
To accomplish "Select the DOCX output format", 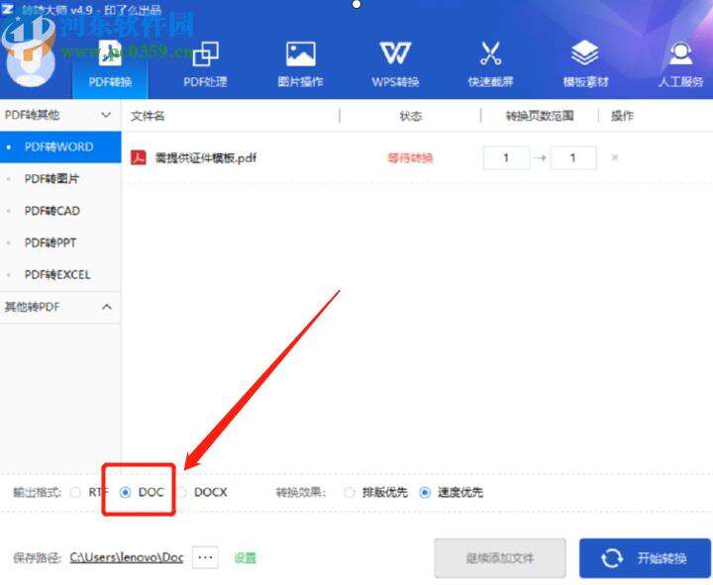I will click(x=182, y=492).
